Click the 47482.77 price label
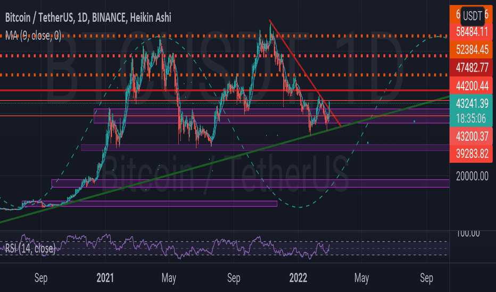This screenshot has width=496, height=292. (x=471, y=67)
